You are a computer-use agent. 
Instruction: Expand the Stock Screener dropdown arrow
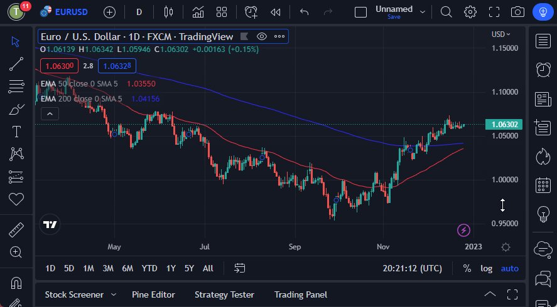pyautogui.click(x=114, y=294)
